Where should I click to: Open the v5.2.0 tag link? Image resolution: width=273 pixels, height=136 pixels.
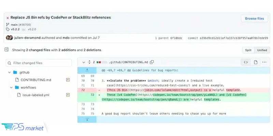pyautogui.click(x=32, y=29)
